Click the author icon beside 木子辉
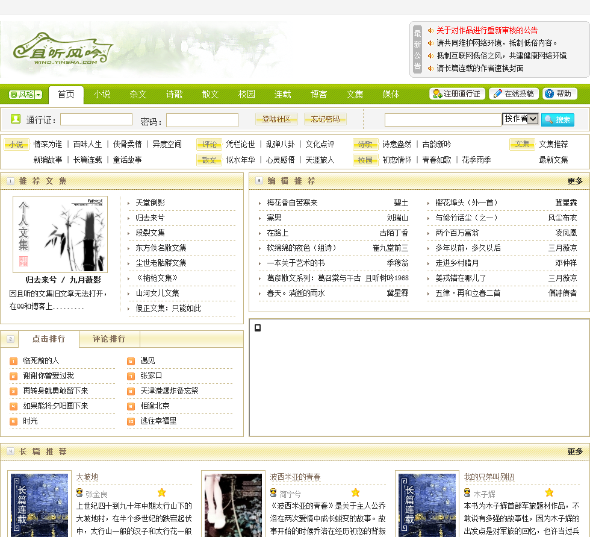590x537 pixels. coord(467,492)
